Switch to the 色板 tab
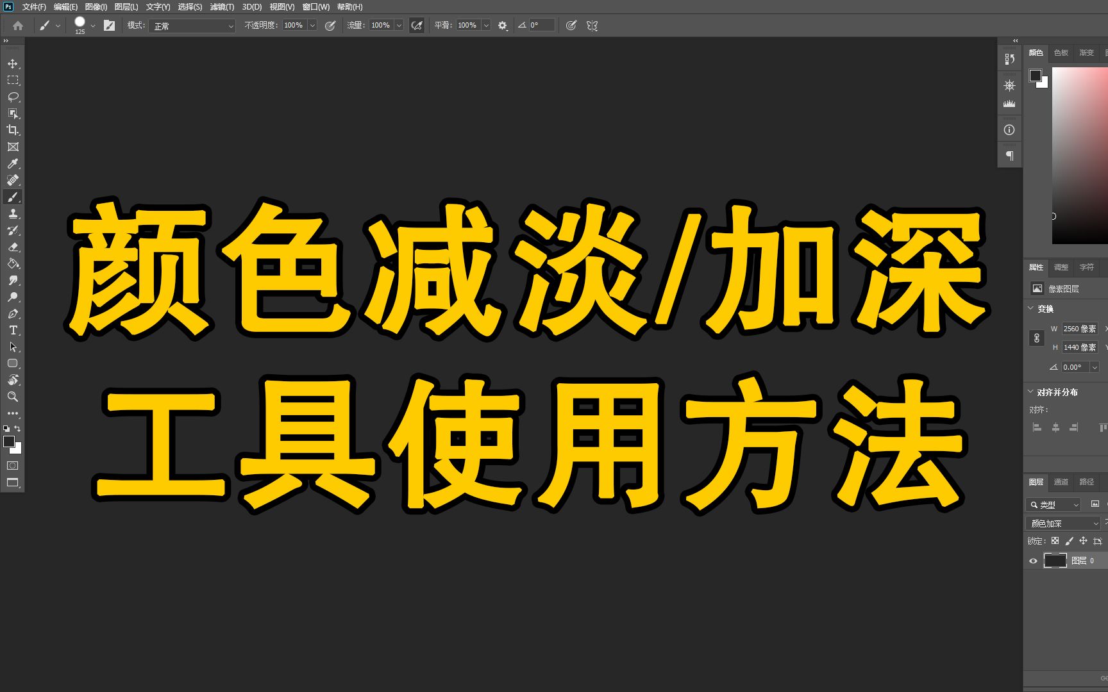This screenshot has width=1108, height=692. click(x=1061, y=53)
